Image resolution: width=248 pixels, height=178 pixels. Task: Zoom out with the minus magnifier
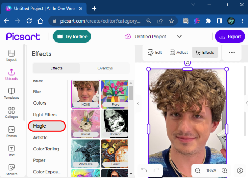coord(198,170)
